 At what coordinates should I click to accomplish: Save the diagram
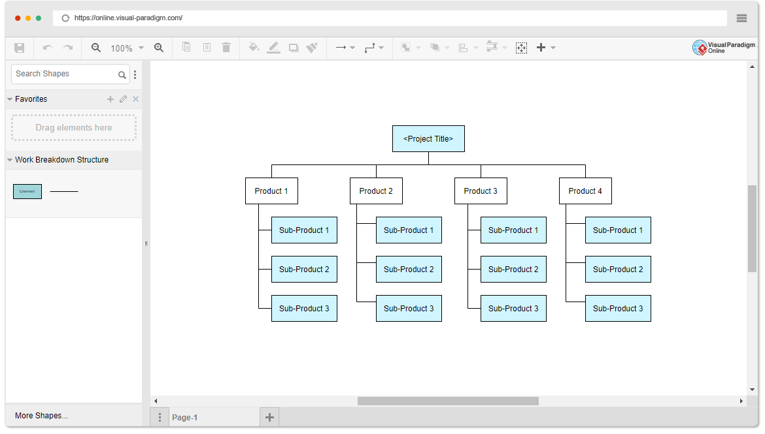pos(19,47)
